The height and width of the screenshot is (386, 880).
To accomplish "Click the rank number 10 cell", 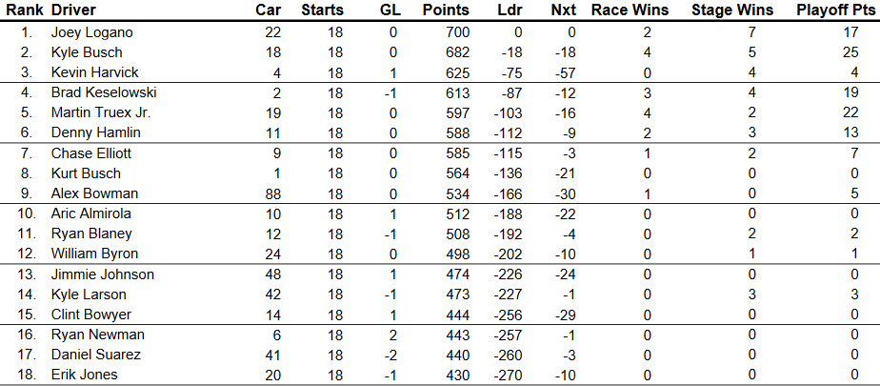I will (28, 213).
